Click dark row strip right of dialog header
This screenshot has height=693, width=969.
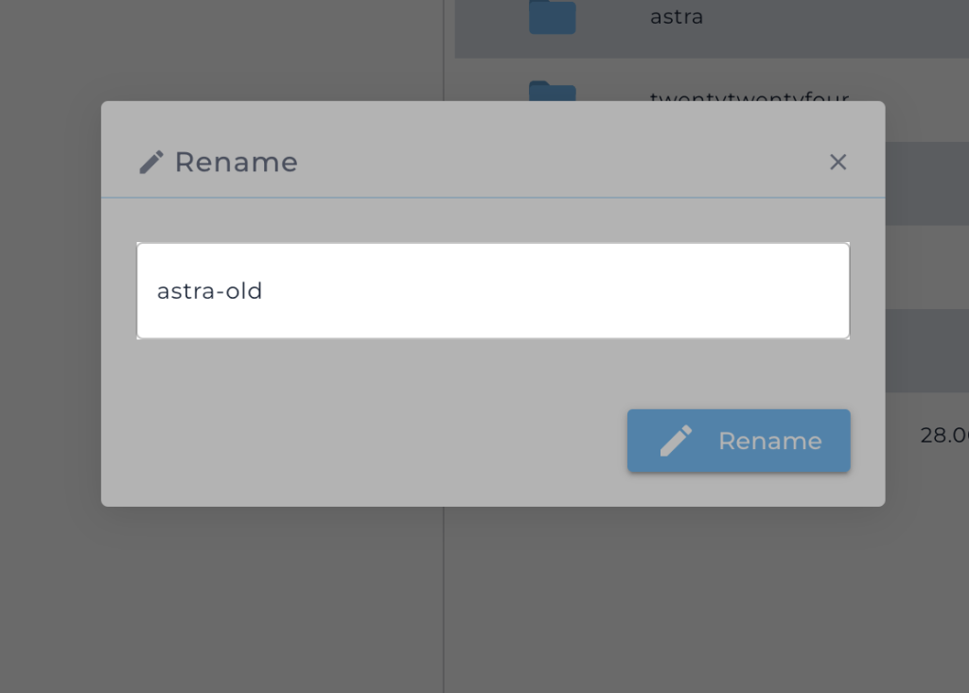tap(927, 183)
